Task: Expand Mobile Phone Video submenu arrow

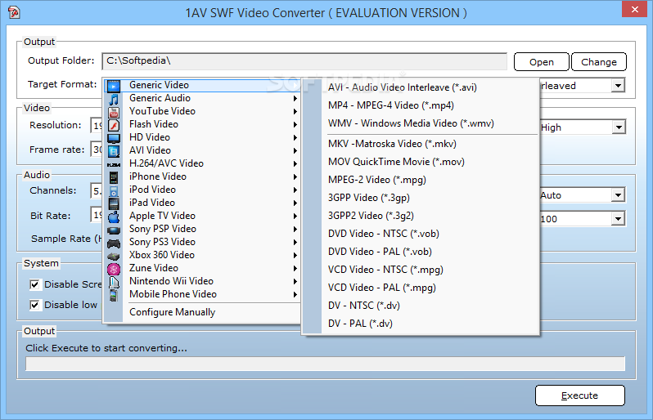Action: point(295,294)
